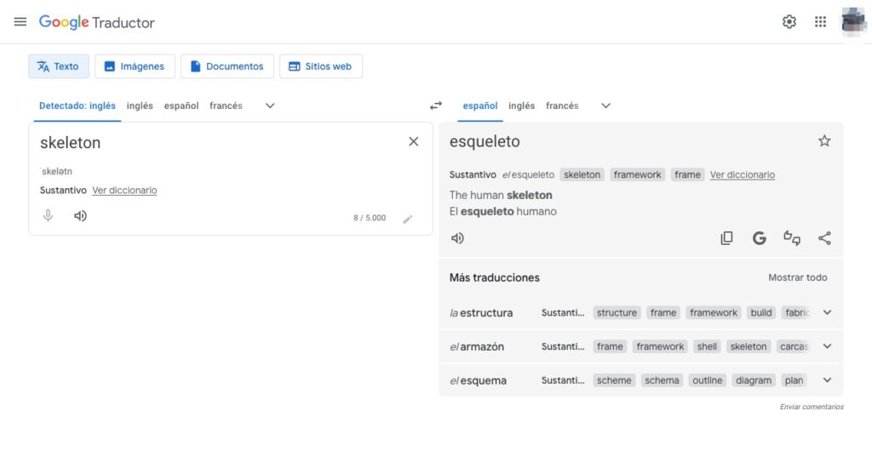Image resolution: width=872 pixels, height=456 pixels.
Task: Click the estructura translation word
Action: tap(486, 313)
